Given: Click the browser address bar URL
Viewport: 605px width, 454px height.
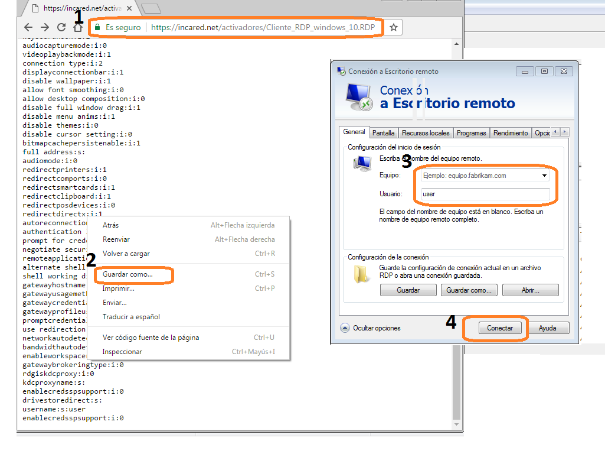Looking at the screenshot, I should (x=263, y=27).
